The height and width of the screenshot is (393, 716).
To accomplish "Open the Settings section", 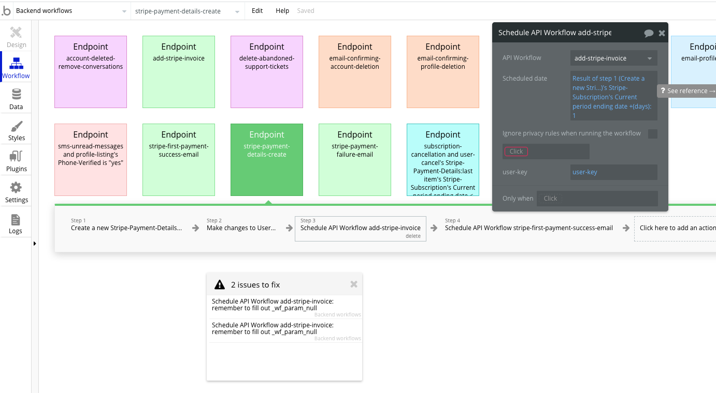I will [x=16, y=191].
